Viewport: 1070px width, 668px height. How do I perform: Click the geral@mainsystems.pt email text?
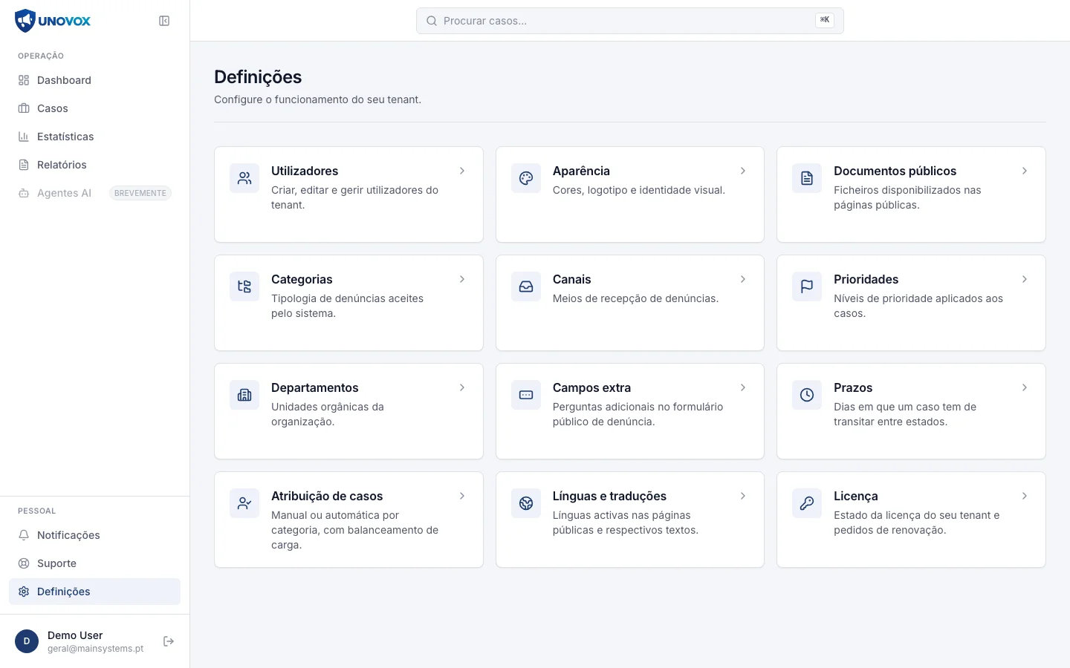(95, 649)
